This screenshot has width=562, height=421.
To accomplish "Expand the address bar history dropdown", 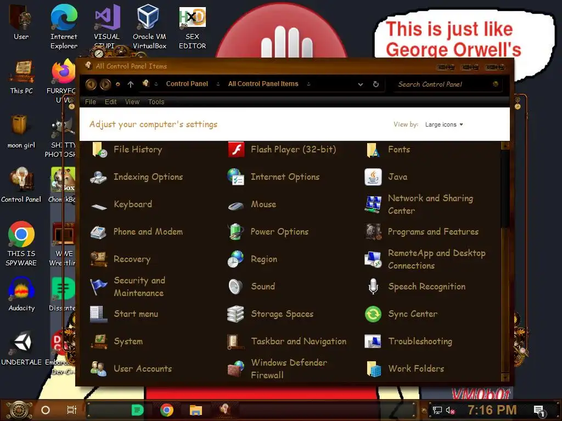I will [361, 84].
